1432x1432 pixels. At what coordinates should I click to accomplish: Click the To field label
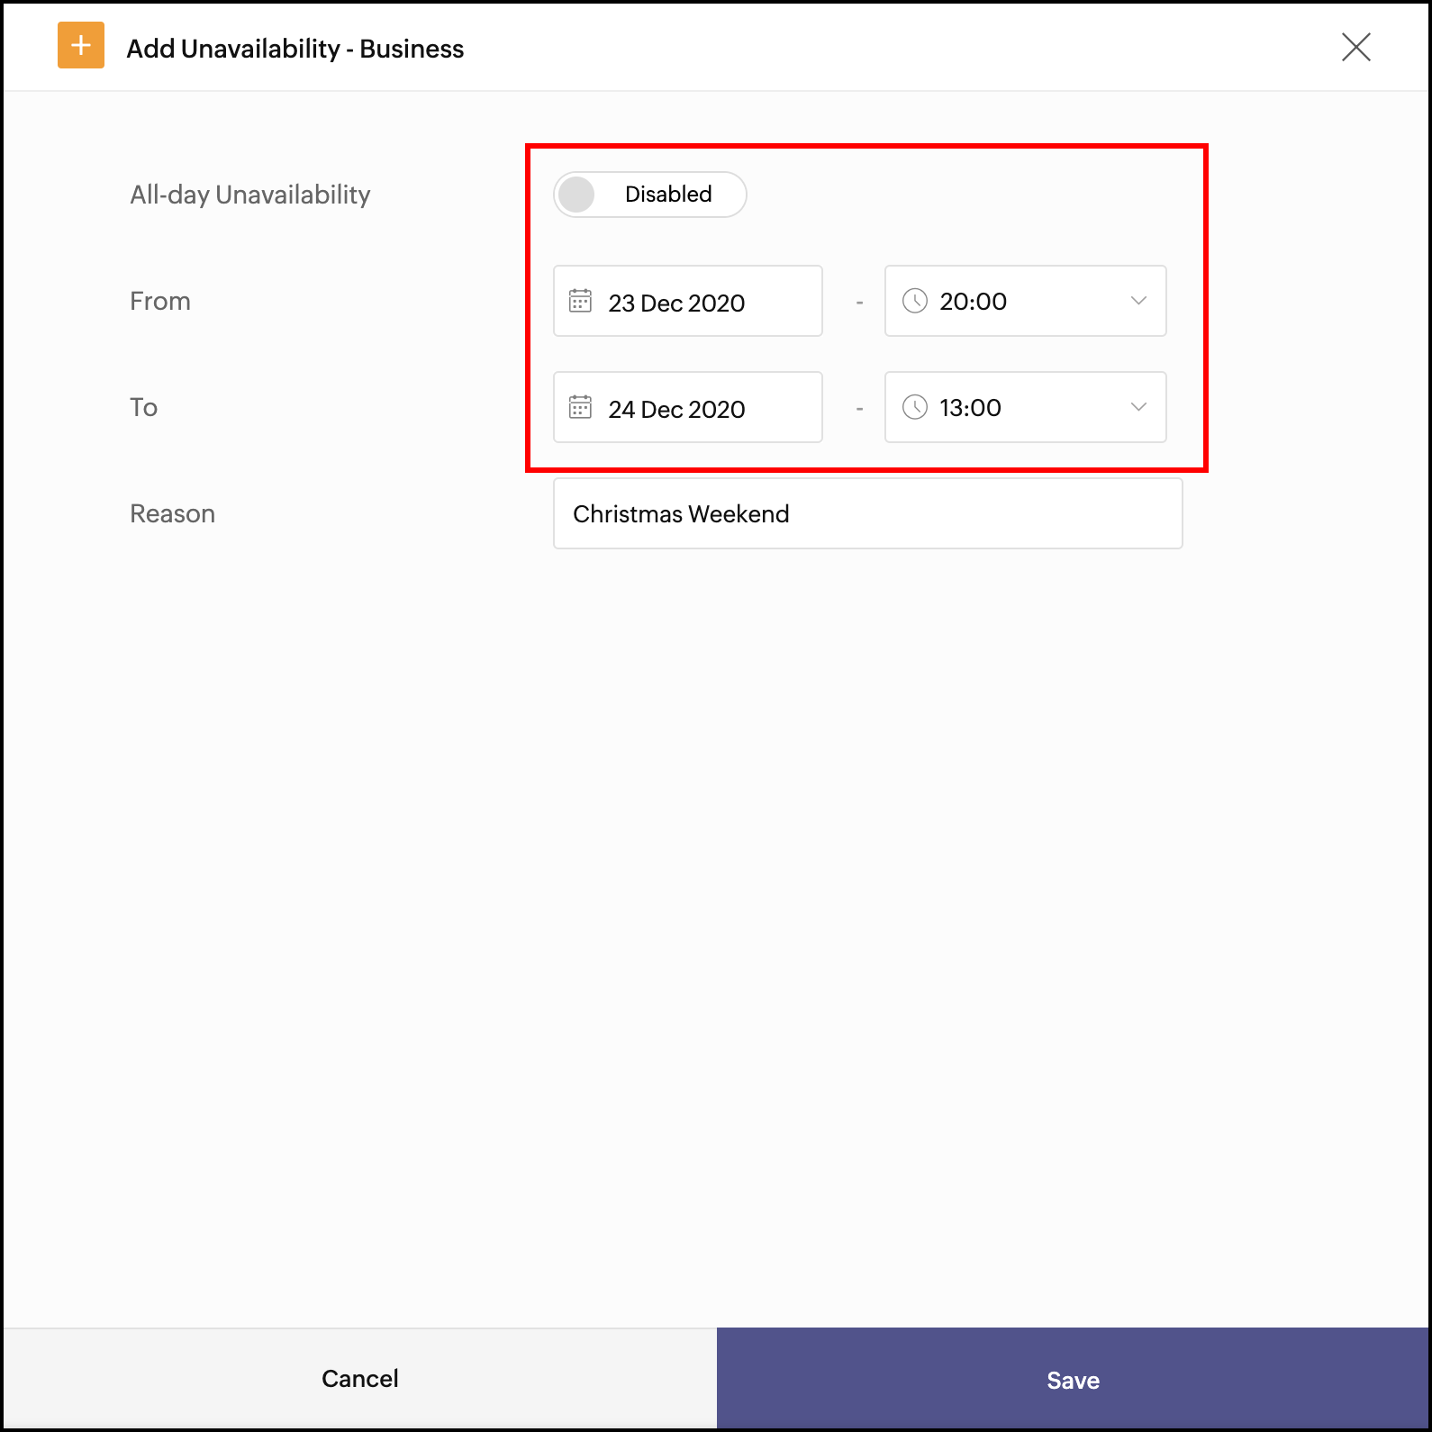pos(144,407)
